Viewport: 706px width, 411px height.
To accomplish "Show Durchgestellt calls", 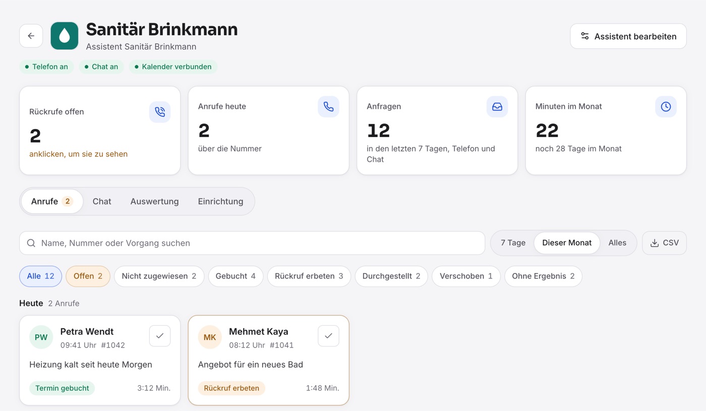I will tap(391, 276).
